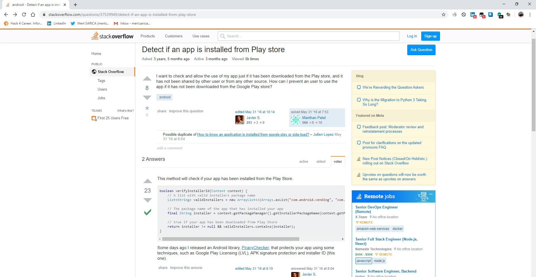Sort answers by oldest tab
Screen dimensions: 536x277
[x=321, y=162]
